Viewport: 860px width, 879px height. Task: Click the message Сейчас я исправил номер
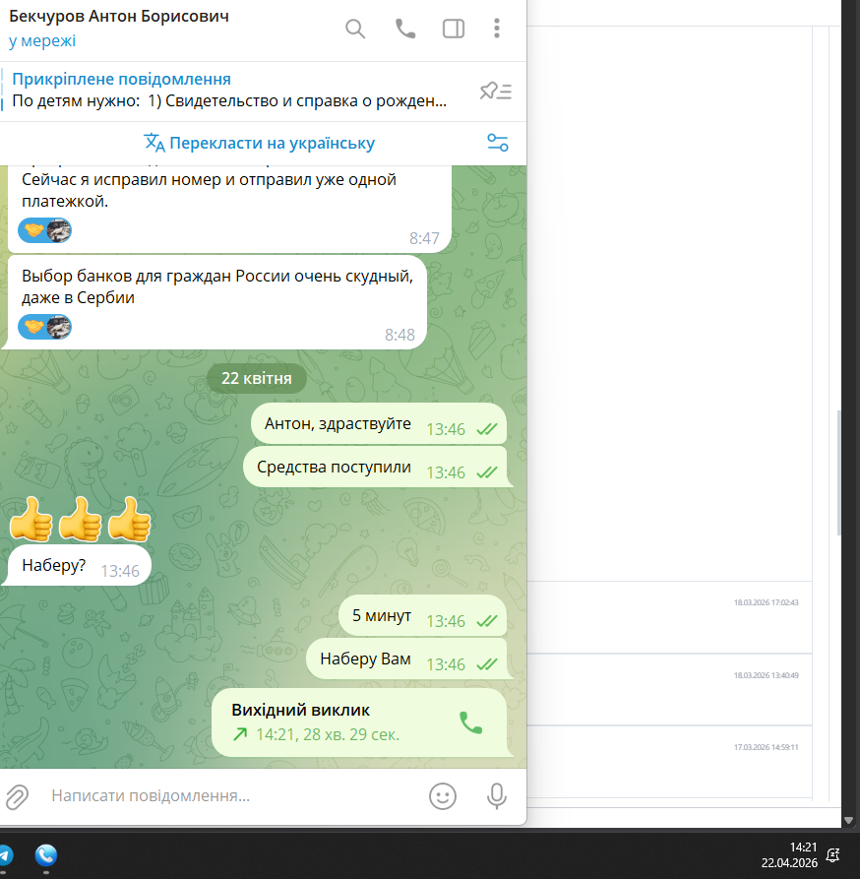point(229,209)
